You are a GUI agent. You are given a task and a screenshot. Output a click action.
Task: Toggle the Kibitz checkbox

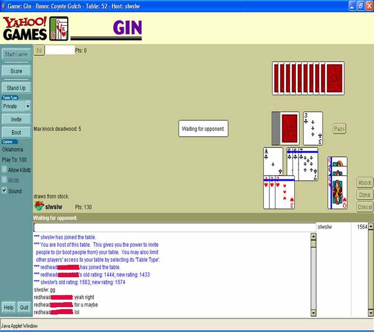pyautogui.click(x=4, y=180)
